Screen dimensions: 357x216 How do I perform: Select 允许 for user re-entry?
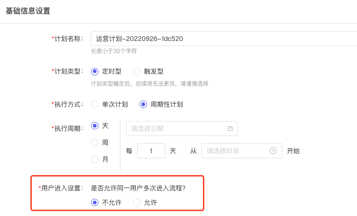[137, 202]
